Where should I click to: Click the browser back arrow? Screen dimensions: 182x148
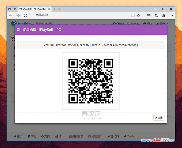point(11,16)
